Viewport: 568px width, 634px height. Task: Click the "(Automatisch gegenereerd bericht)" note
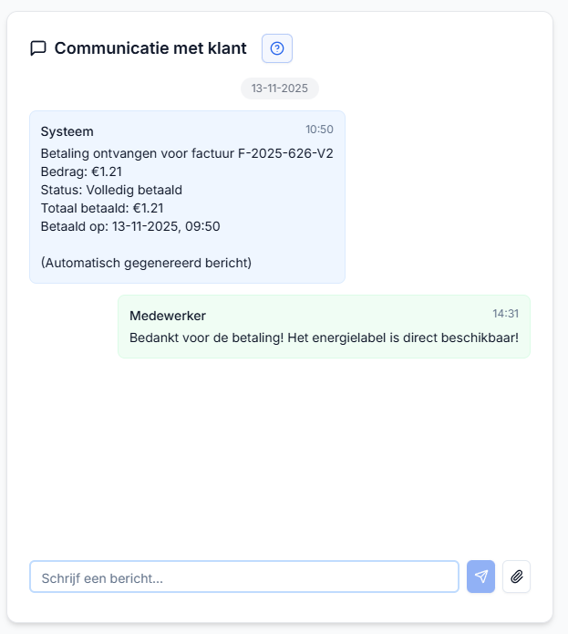146,263
